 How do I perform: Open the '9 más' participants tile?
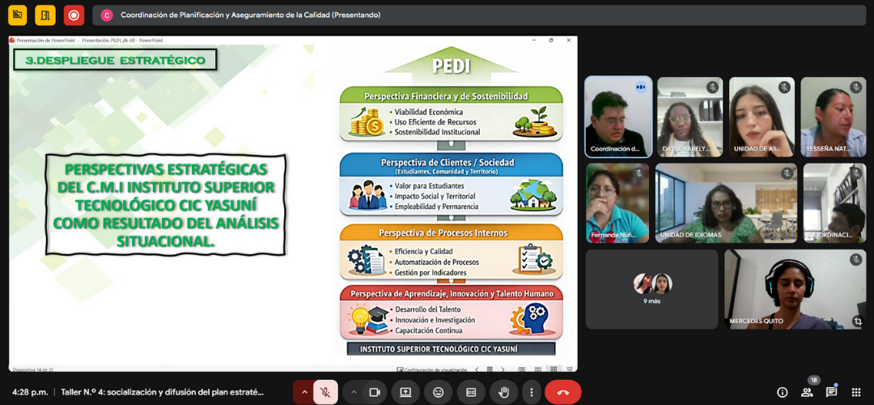(651, 288)
